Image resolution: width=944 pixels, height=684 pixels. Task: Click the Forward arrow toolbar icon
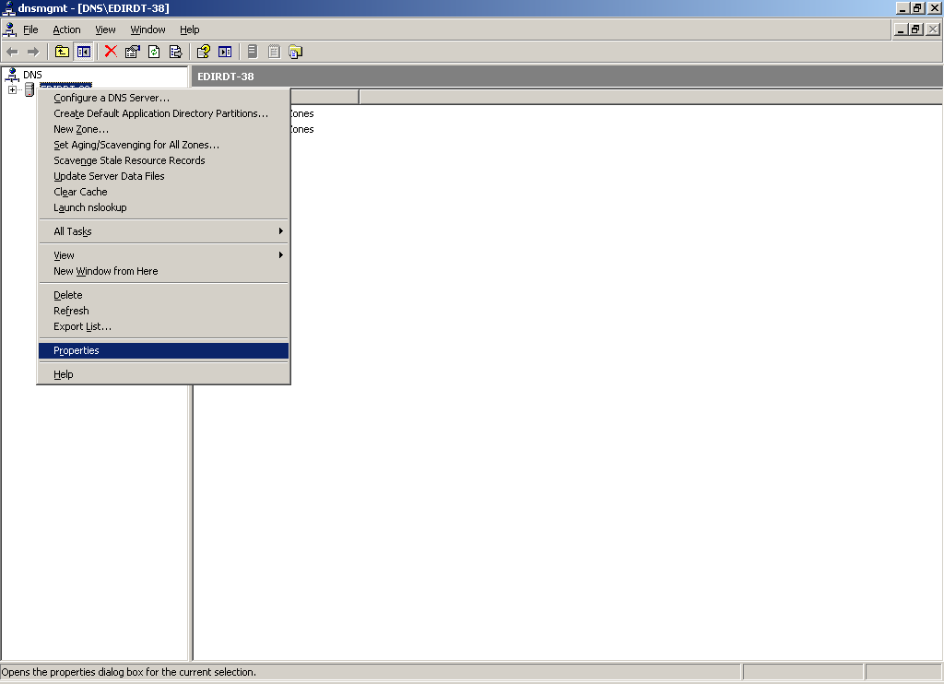pos(33,52)
